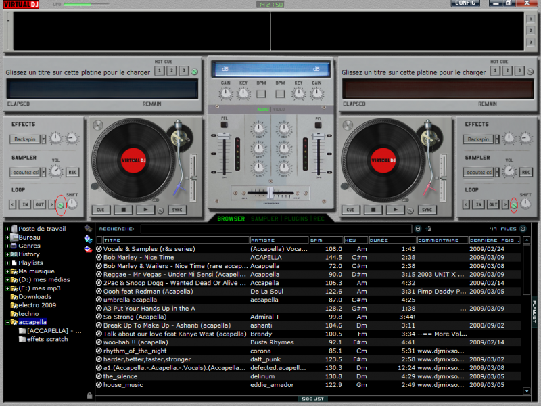The height and width of the screenshot is (406, 541).
Task: Enable SYNC on the right deck
Action: point(427,209)
